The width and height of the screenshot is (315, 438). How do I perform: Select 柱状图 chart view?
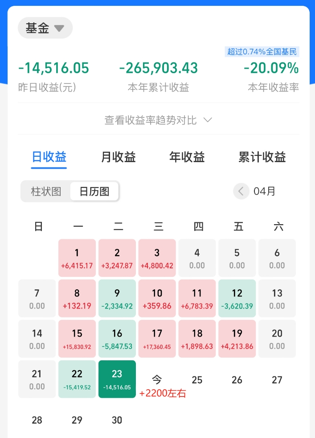point(46,192)
